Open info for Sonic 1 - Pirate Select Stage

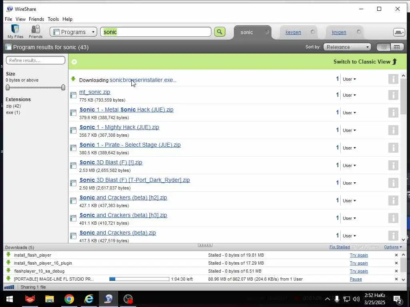[x=393, y=148]
